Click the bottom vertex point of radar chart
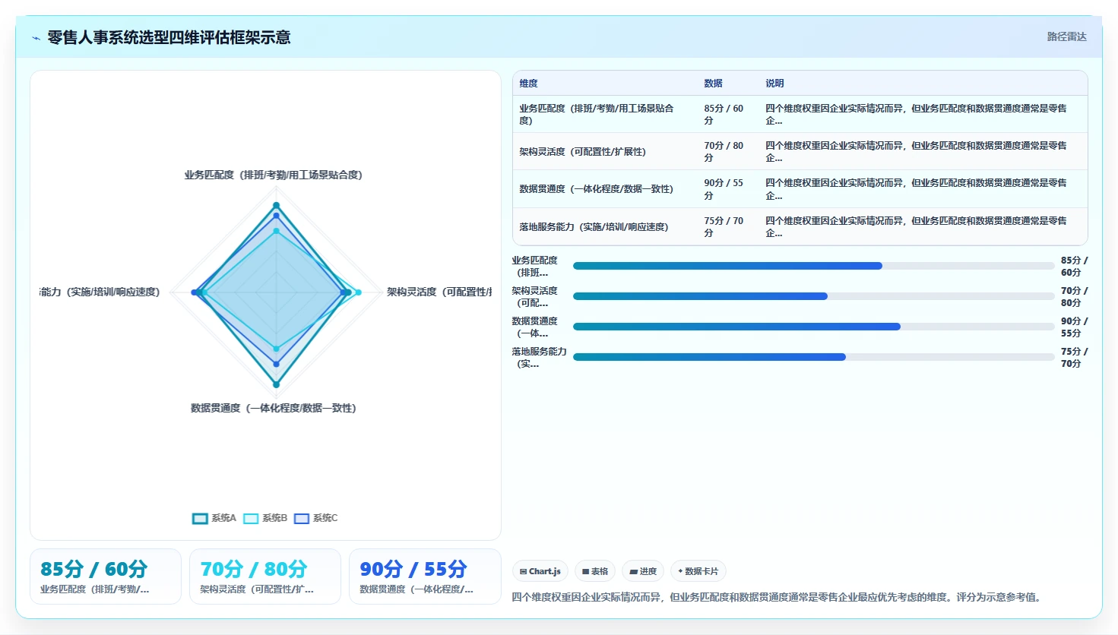Image resolution: width=1118 pixels, height=635 pixels. pyautogui.click(x=276, y=384)
